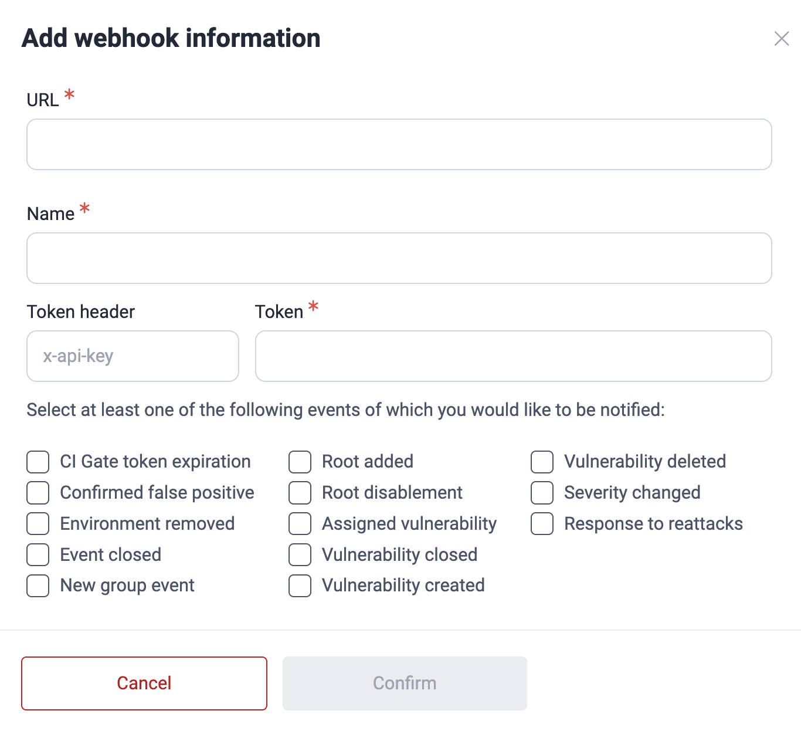Click into the URL input field
Image resolution: width=801 pixels, height=731 pixels.
pos(399,144)
